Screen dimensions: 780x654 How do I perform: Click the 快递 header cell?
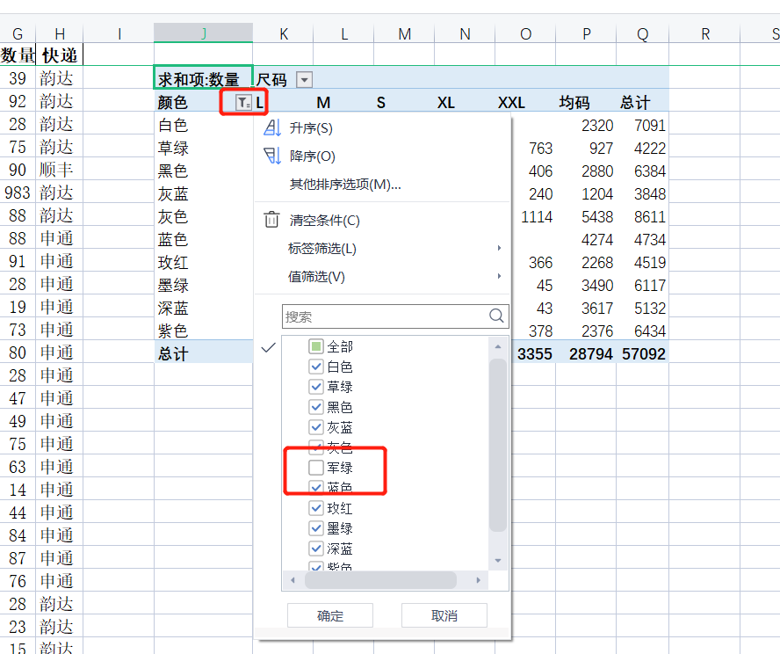click(x=59, y=54)
